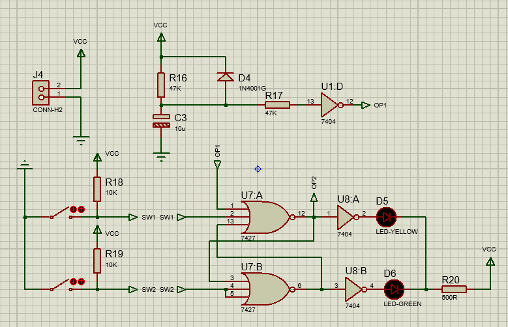Viewport: 508px width, 327px height.
Task: Select the D5 yellow LED symbol
Action: coord(387,218)
